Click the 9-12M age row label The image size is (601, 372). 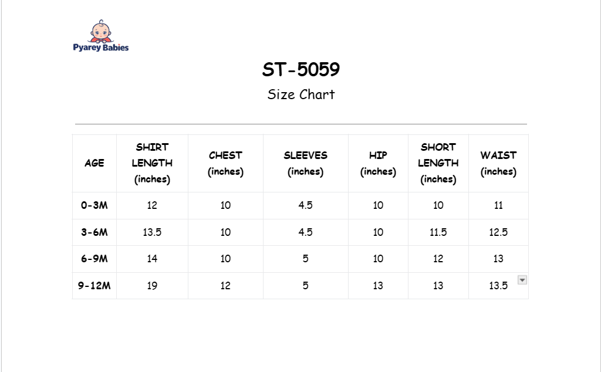(94, 286)
